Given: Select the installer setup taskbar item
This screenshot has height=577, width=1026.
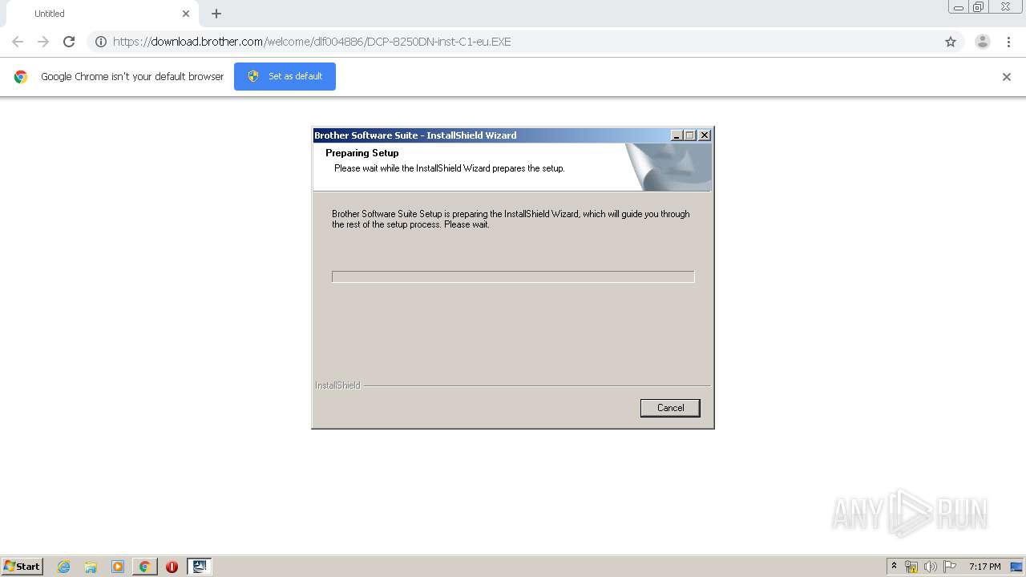Looking at the screenshot, I should (x=200, y=567).
